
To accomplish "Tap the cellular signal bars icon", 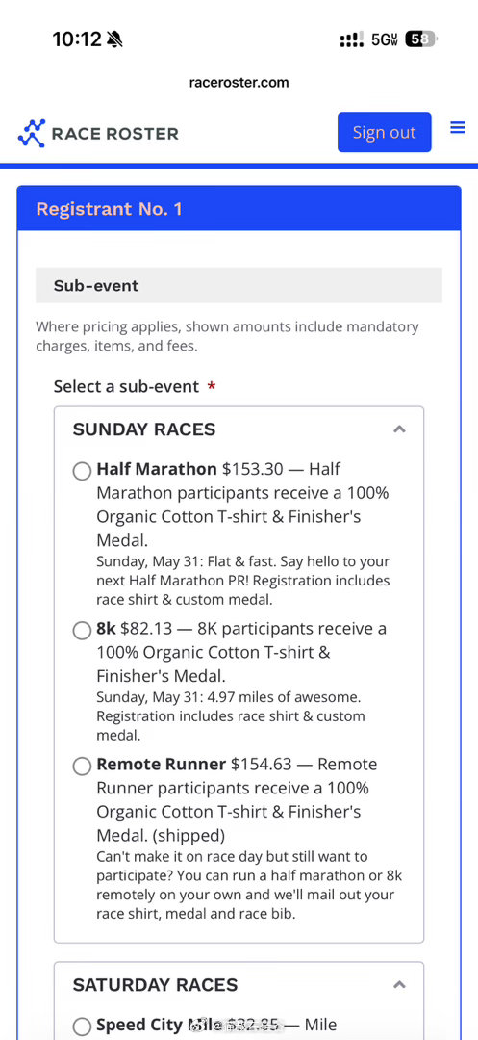I will click(x=352, y=40).
